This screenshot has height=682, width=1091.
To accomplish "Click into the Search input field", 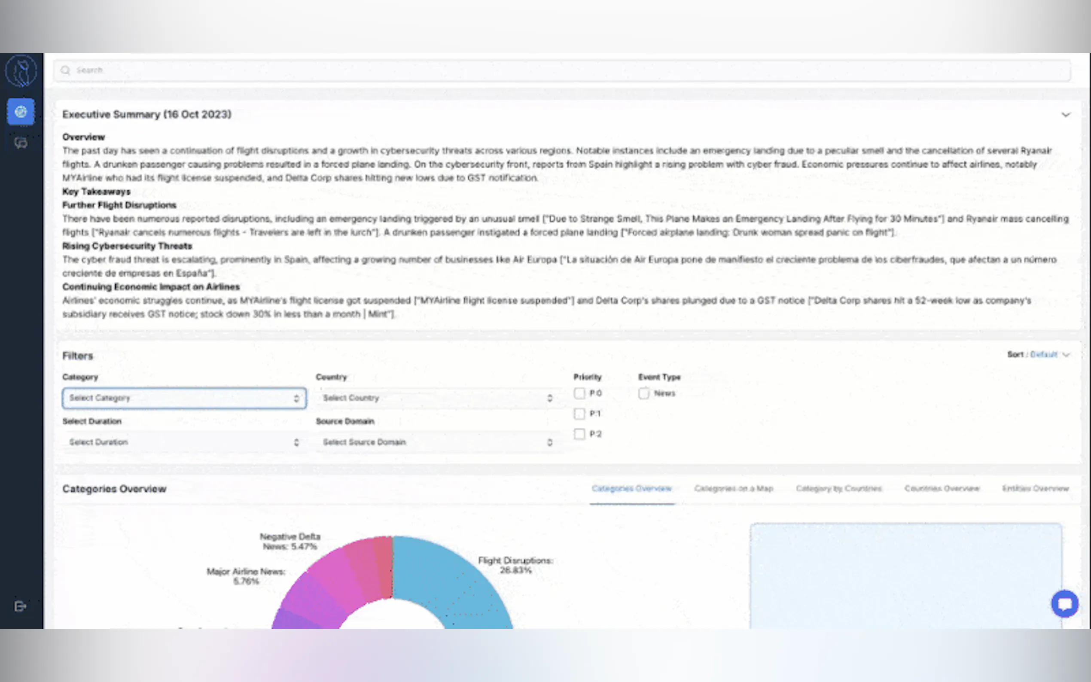I will point(541,70).
